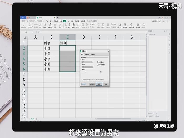Click the Ungroup icon in ribbon
This screenshot has height=138, width=184.
pos(103,24)
